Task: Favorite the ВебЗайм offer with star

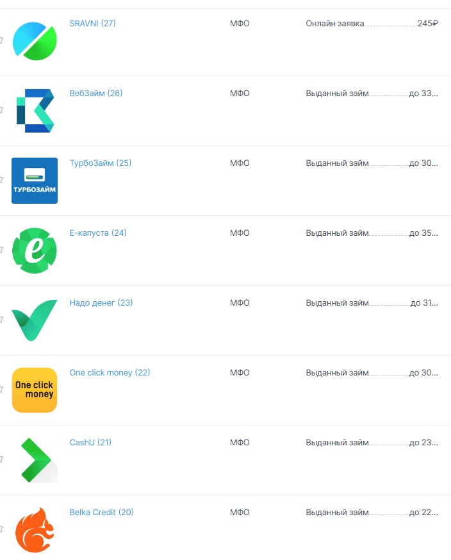Action: 1,110
